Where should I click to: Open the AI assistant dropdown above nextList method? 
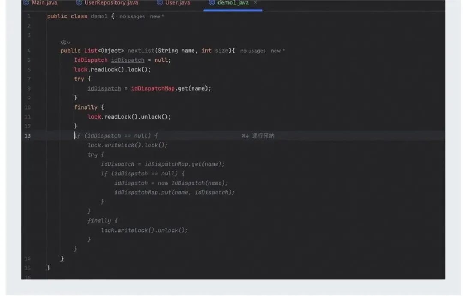tap(66, 42)
